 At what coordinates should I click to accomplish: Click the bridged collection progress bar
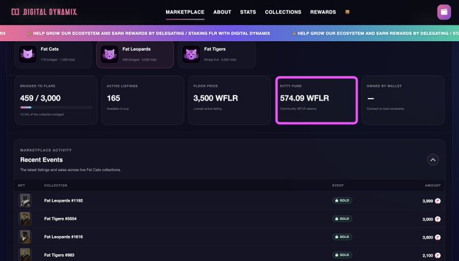click(x=56, y=107)
